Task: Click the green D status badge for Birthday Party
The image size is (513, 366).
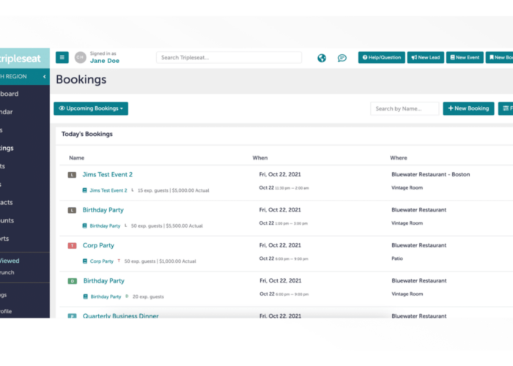Action: [x=73, y=281]
